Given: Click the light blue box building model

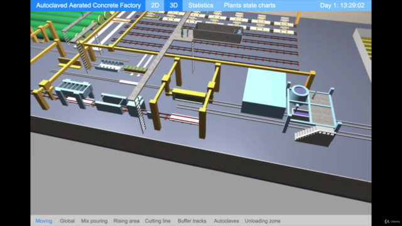Looking at the screenshot, I should click(264, 93).
